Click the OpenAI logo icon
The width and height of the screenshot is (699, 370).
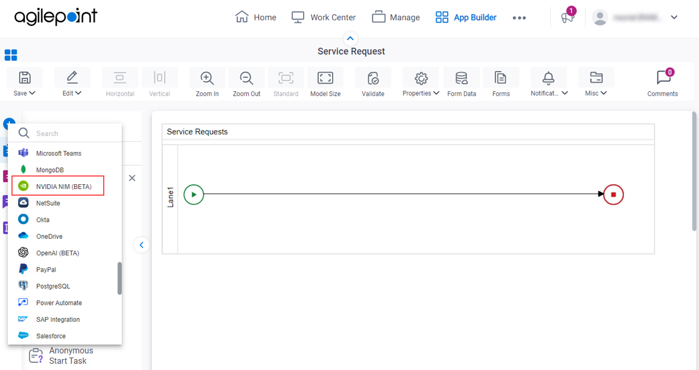point(23,253)
